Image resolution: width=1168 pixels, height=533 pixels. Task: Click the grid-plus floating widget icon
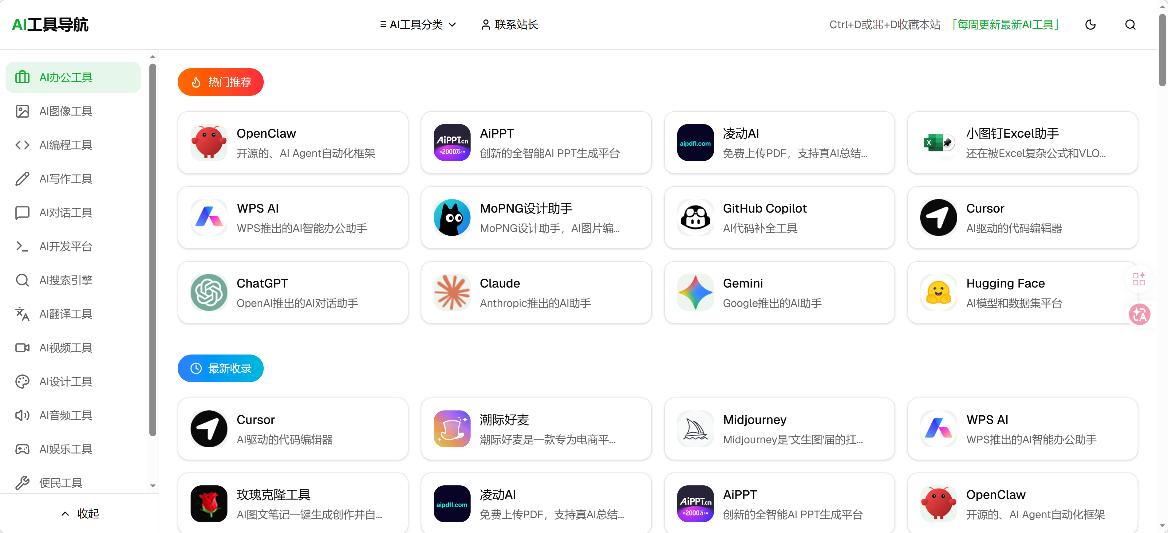point(1138,279)
